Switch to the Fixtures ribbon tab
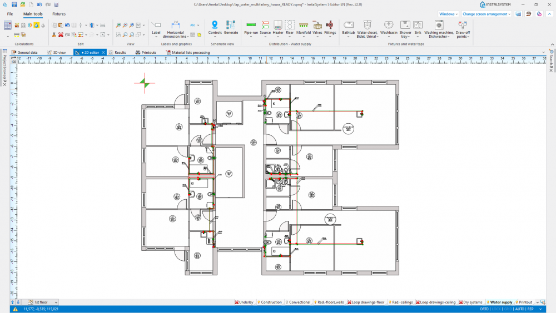The image size is (556, 313). click(x=59, y=13)
